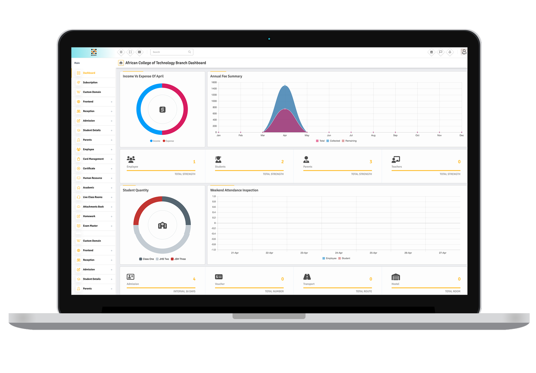Open the user profile avatar
The height and width of the screenshot is (373, 536).
464,52
